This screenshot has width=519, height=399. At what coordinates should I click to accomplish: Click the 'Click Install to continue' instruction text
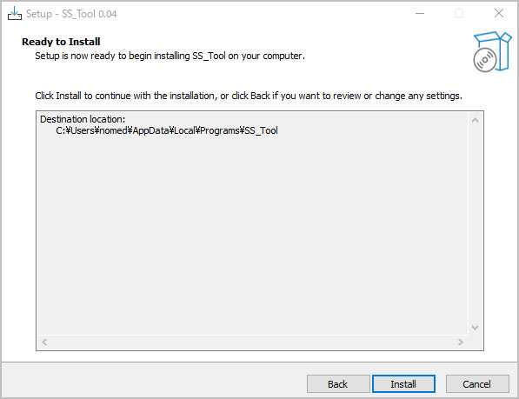tap(249, 96)
